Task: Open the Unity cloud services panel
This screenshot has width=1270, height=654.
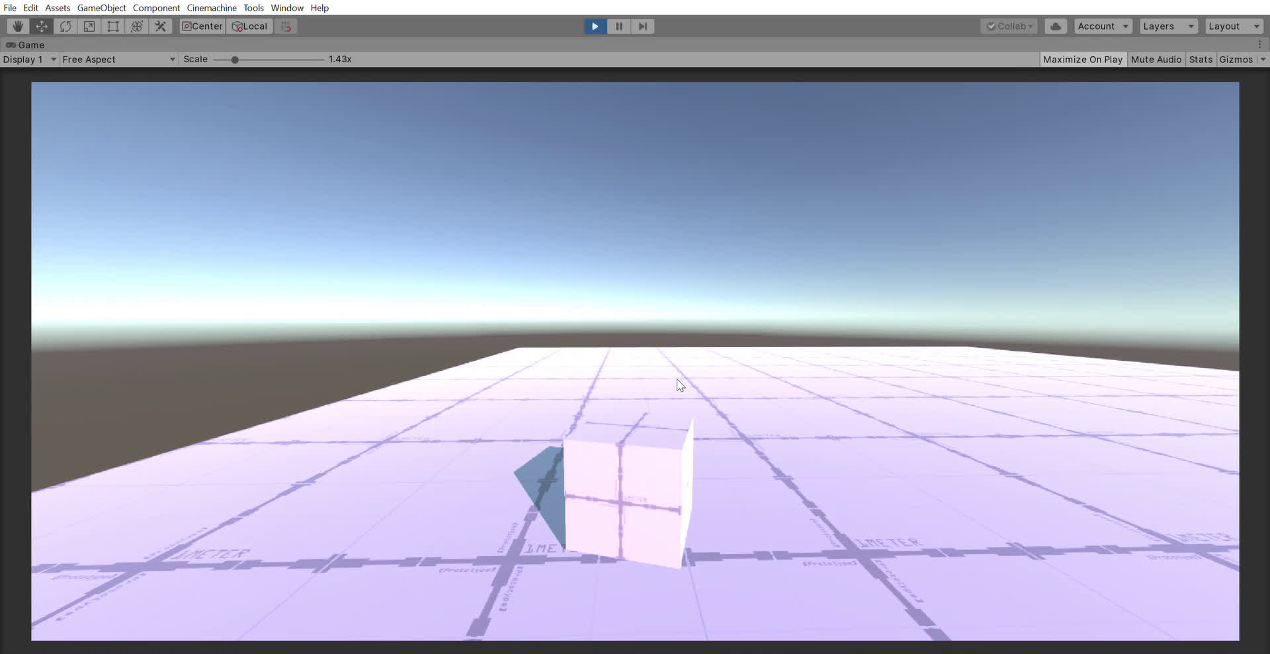Action: tap(1056, 26)
